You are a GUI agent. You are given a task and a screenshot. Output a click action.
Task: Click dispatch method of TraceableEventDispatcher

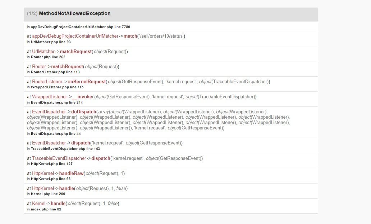(x=101, y=158)
